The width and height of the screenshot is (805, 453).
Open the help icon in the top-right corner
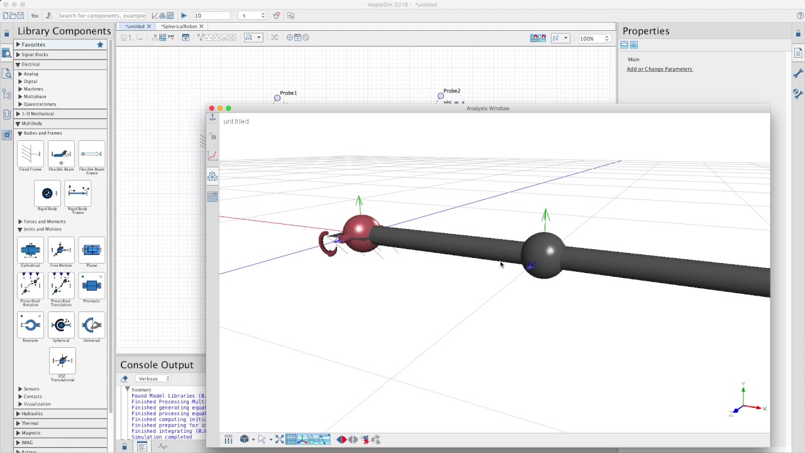point(800,15)
